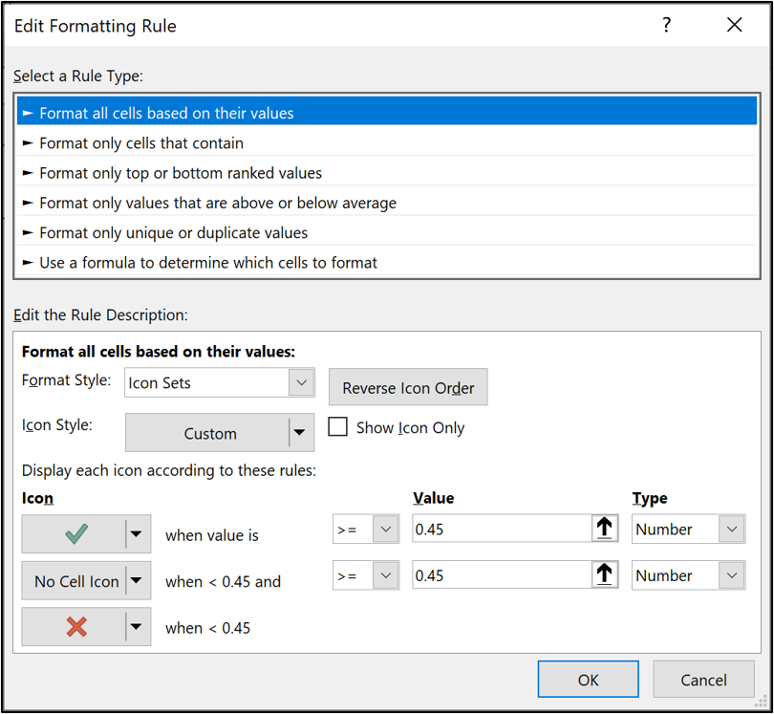Click the cell reference picker beside the second value
774x714 pixels.
tap(605, 575)
